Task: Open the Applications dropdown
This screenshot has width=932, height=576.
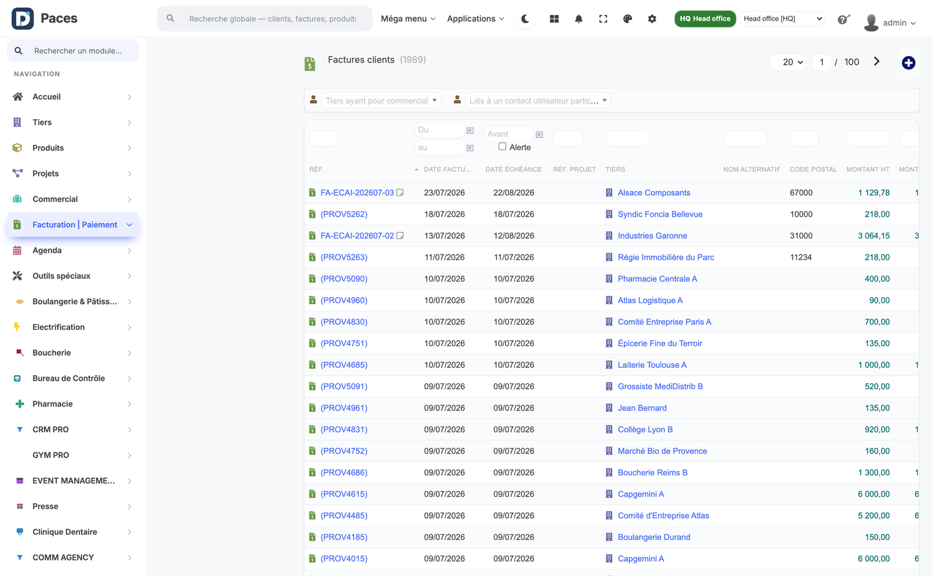Action: coord(475,19)
